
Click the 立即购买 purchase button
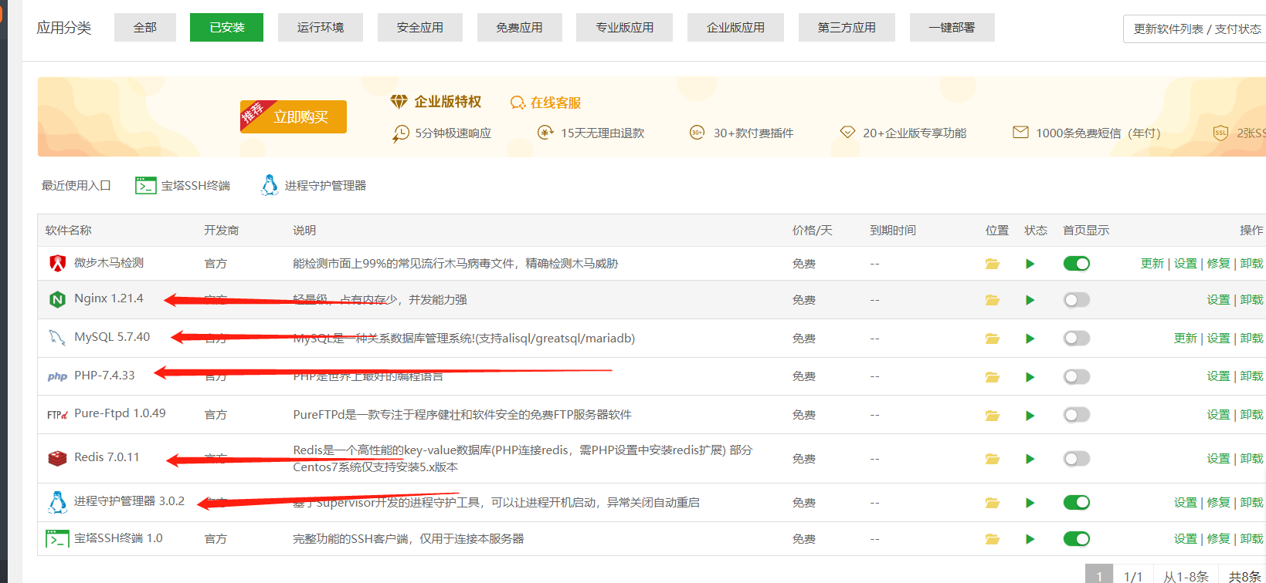pyautogui.click(x=294, y=116)
